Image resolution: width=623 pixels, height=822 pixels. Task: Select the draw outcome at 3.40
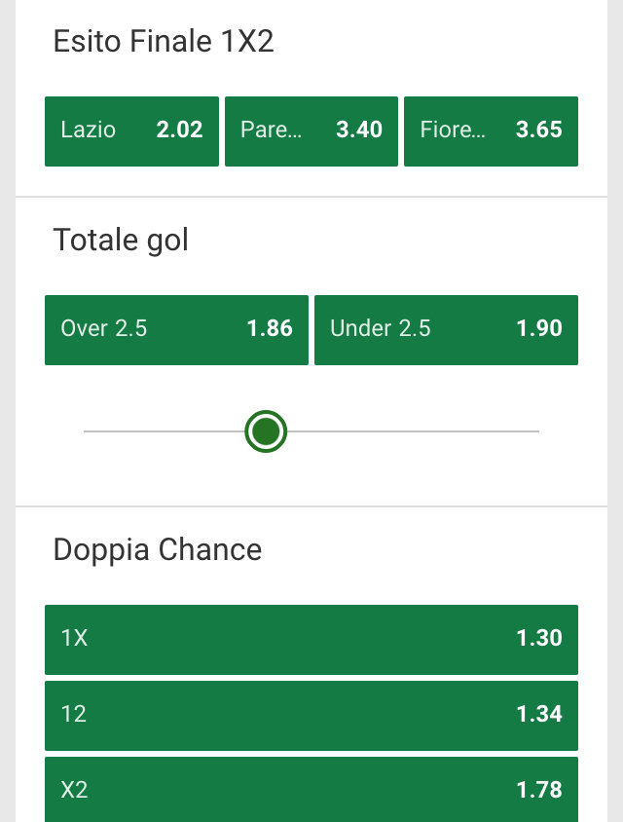tap(311, 131)
